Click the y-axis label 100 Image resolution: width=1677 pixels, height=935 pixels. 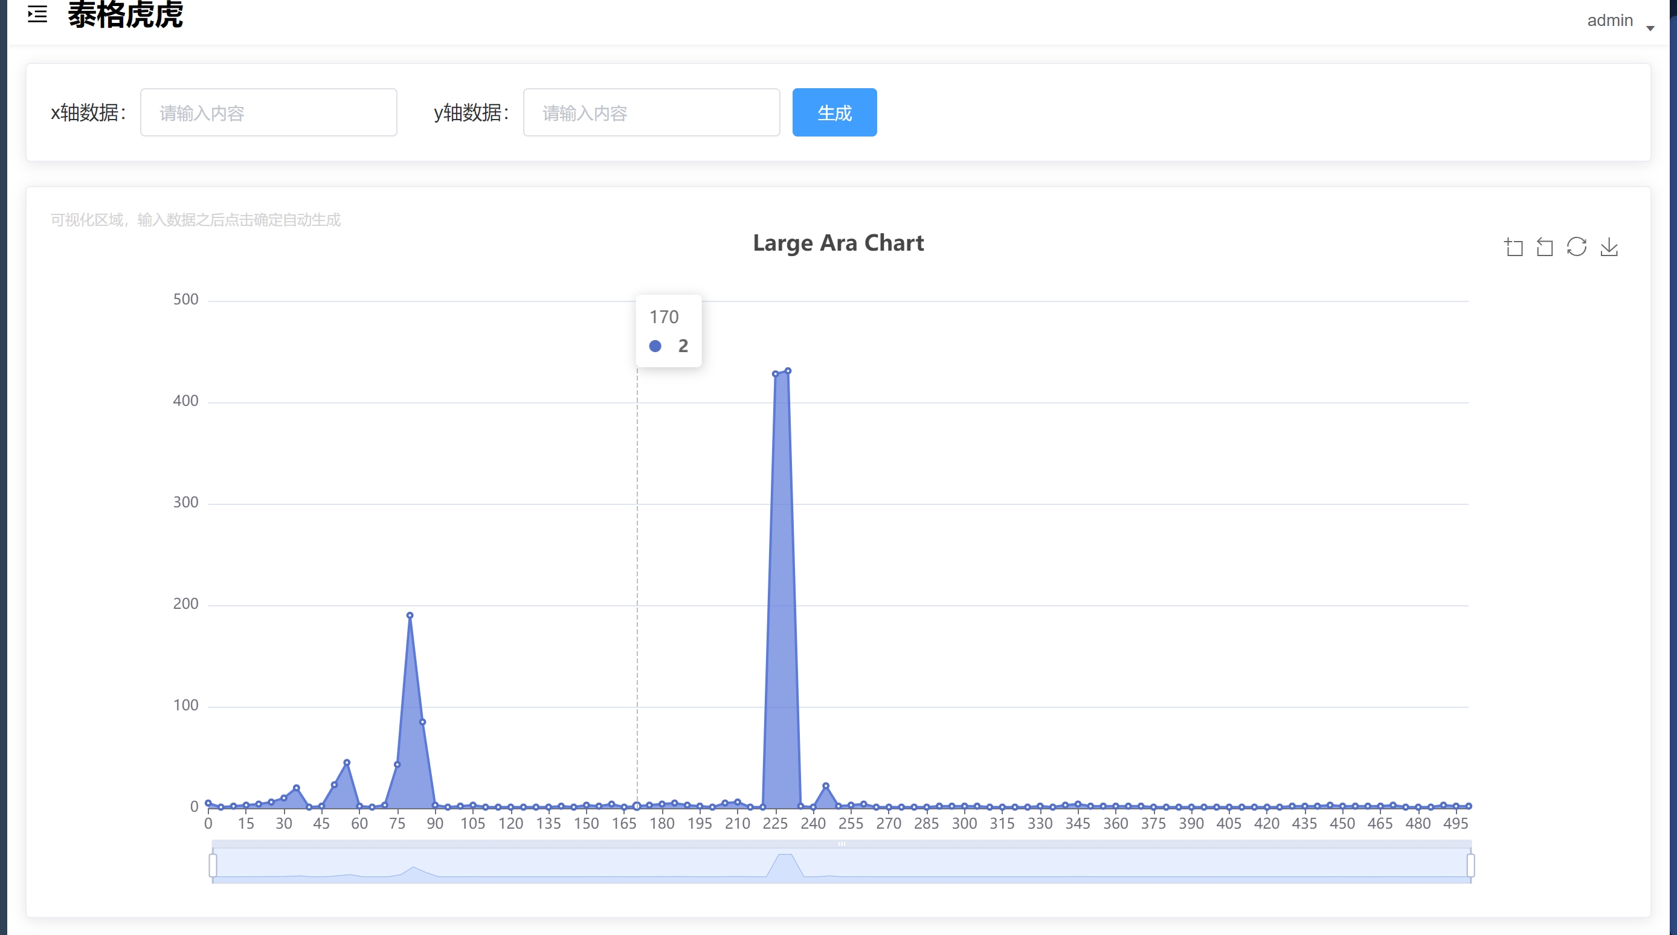coord(185,706)
